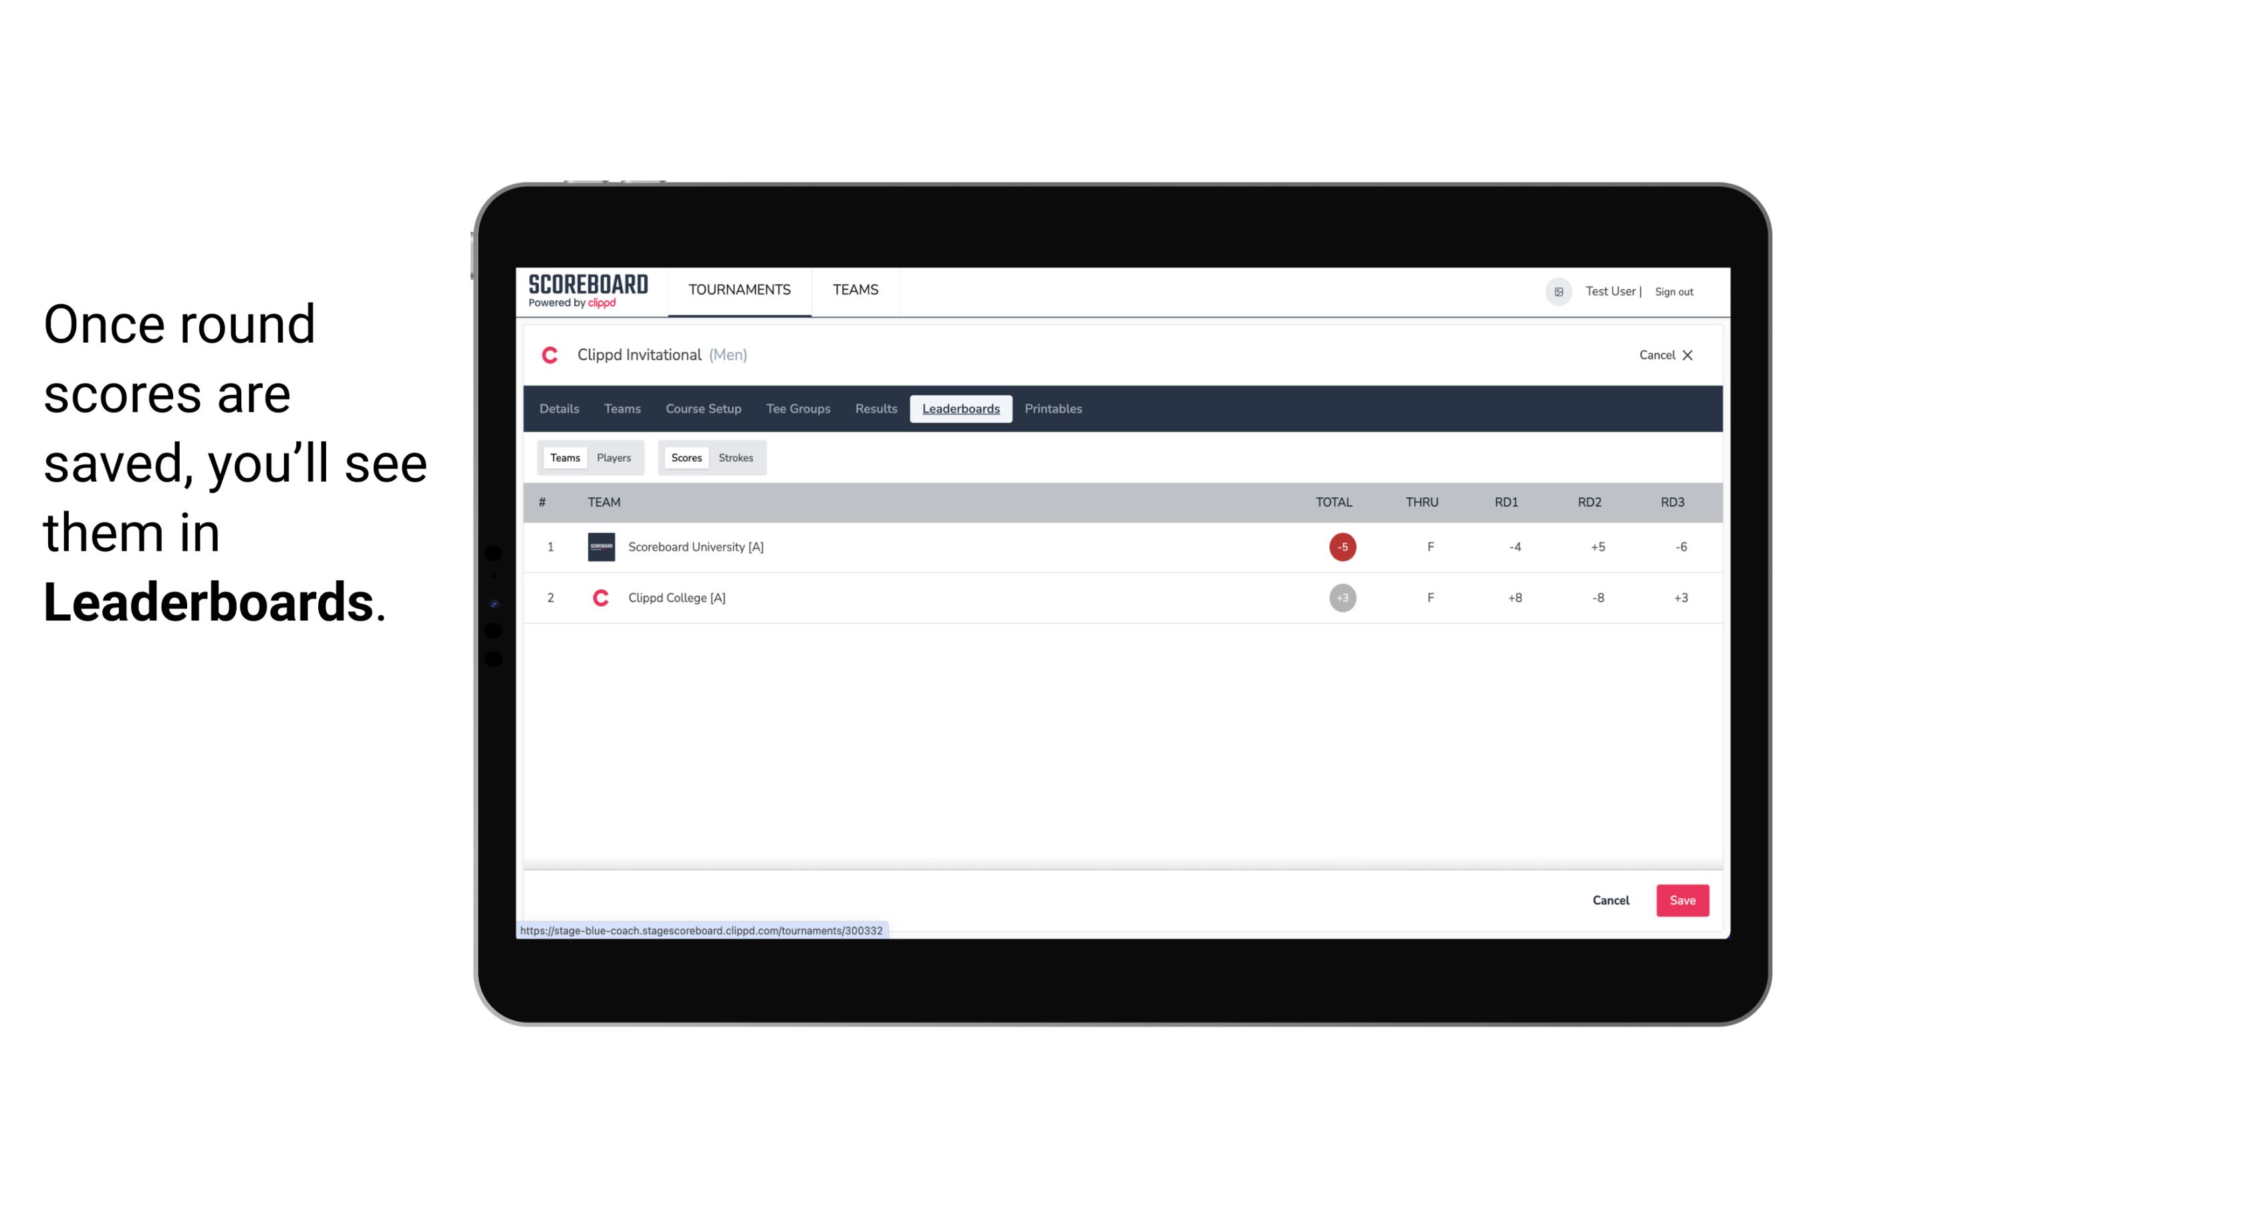
Task: Click the Scores filter button
Action: pos(685,458)
